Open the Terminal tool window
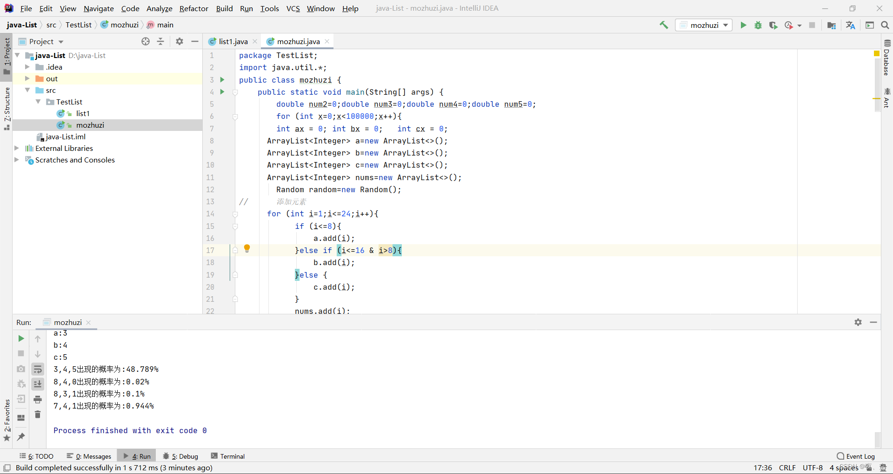The width and height of the screenshot is (893, 474). coord(228,456)
